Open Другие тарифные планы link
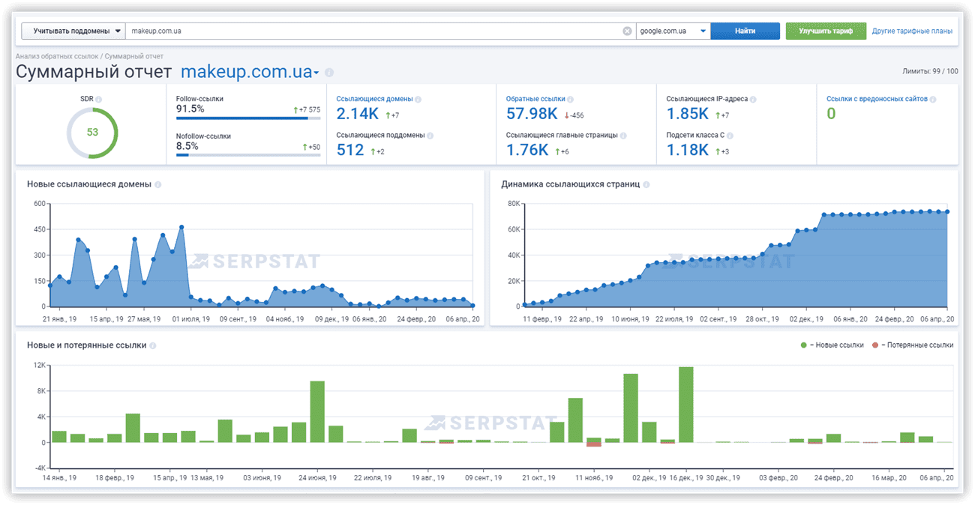Screen dimensions: 975x505 (912, 31)
